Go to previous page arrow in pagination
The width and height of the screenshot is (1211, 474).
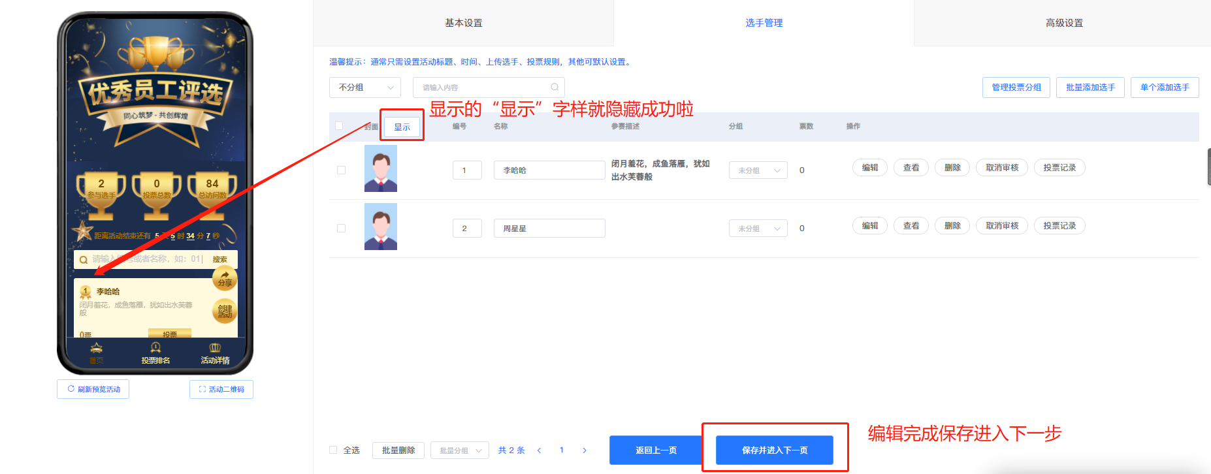[x=539, y=450]
